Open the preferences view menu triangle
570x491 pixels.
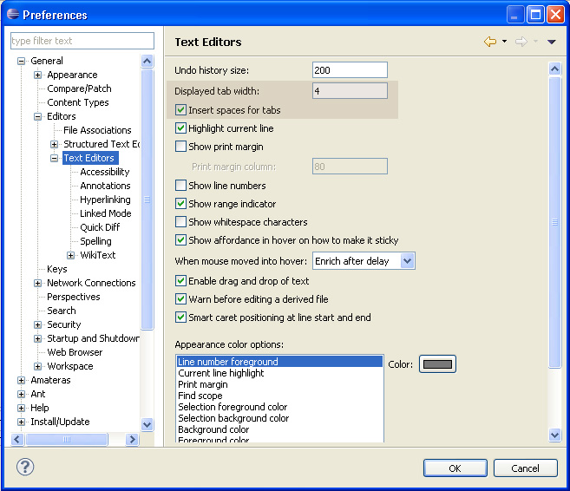(x=551, y=42)
